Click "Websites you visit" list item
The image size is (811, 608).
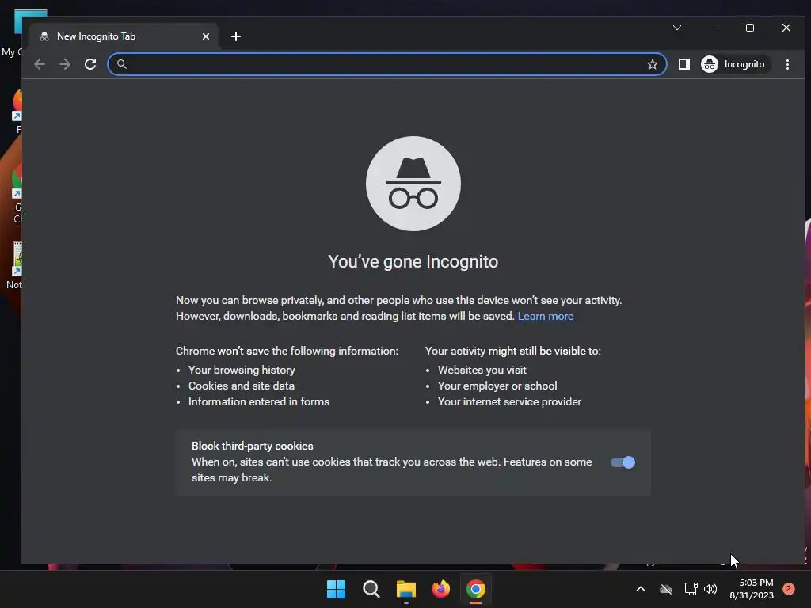click(482, 370)
